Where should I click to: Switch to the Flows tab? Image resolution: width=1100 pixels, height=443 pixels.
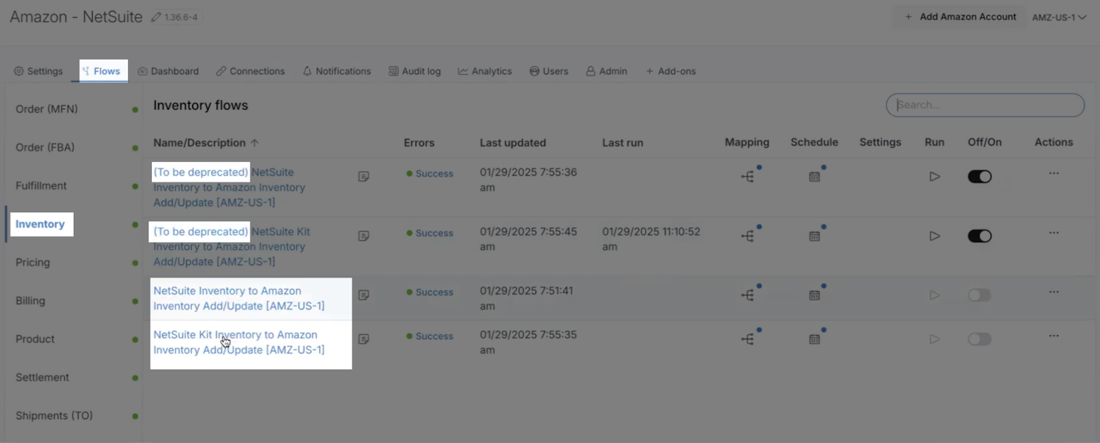pyautogui.click(x=101, y=71)
